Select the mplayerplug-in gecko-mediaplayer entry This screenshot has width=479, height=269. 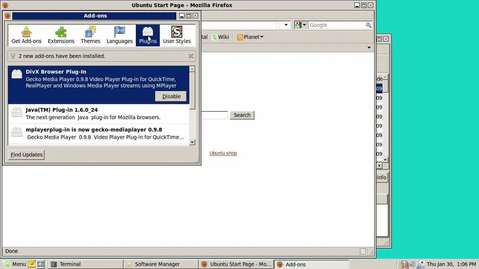[x=99, y=133]
